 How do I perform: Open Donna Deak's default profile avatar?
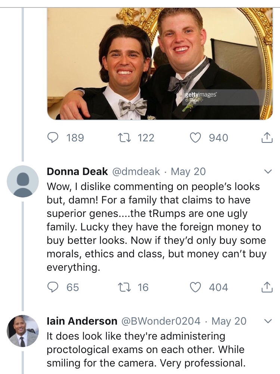[23, 181]
